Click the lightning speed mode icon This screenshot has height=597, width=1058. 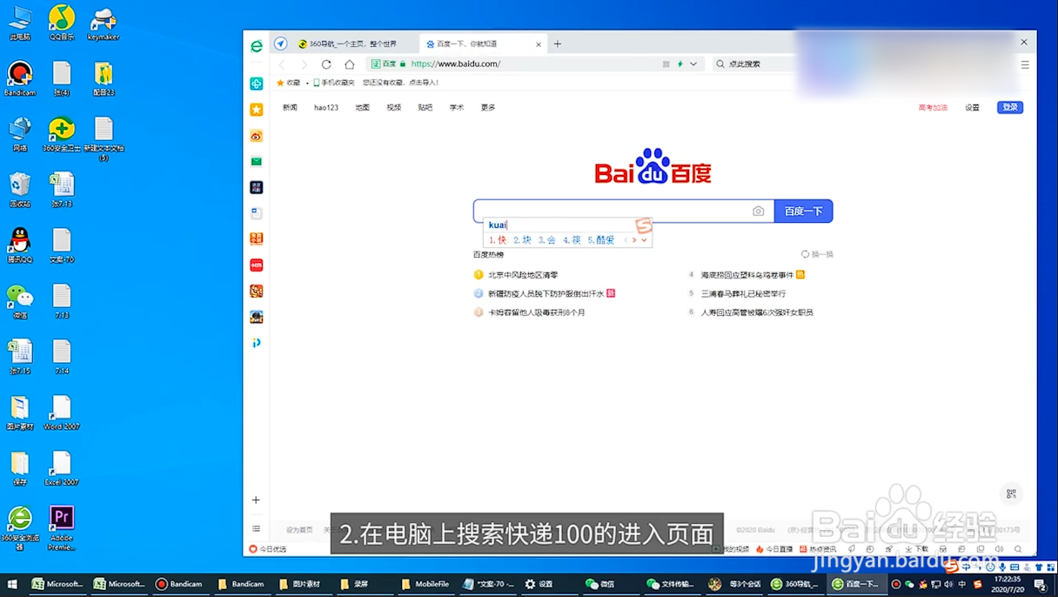click(680, 64)
